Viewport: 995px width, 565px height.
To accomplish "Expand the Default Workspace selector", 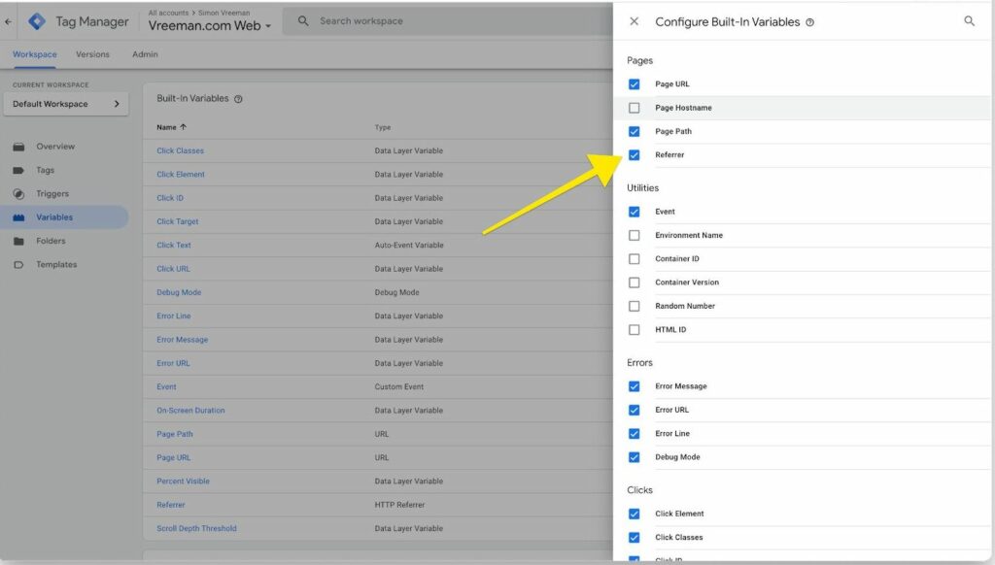I will click(66, 104).
